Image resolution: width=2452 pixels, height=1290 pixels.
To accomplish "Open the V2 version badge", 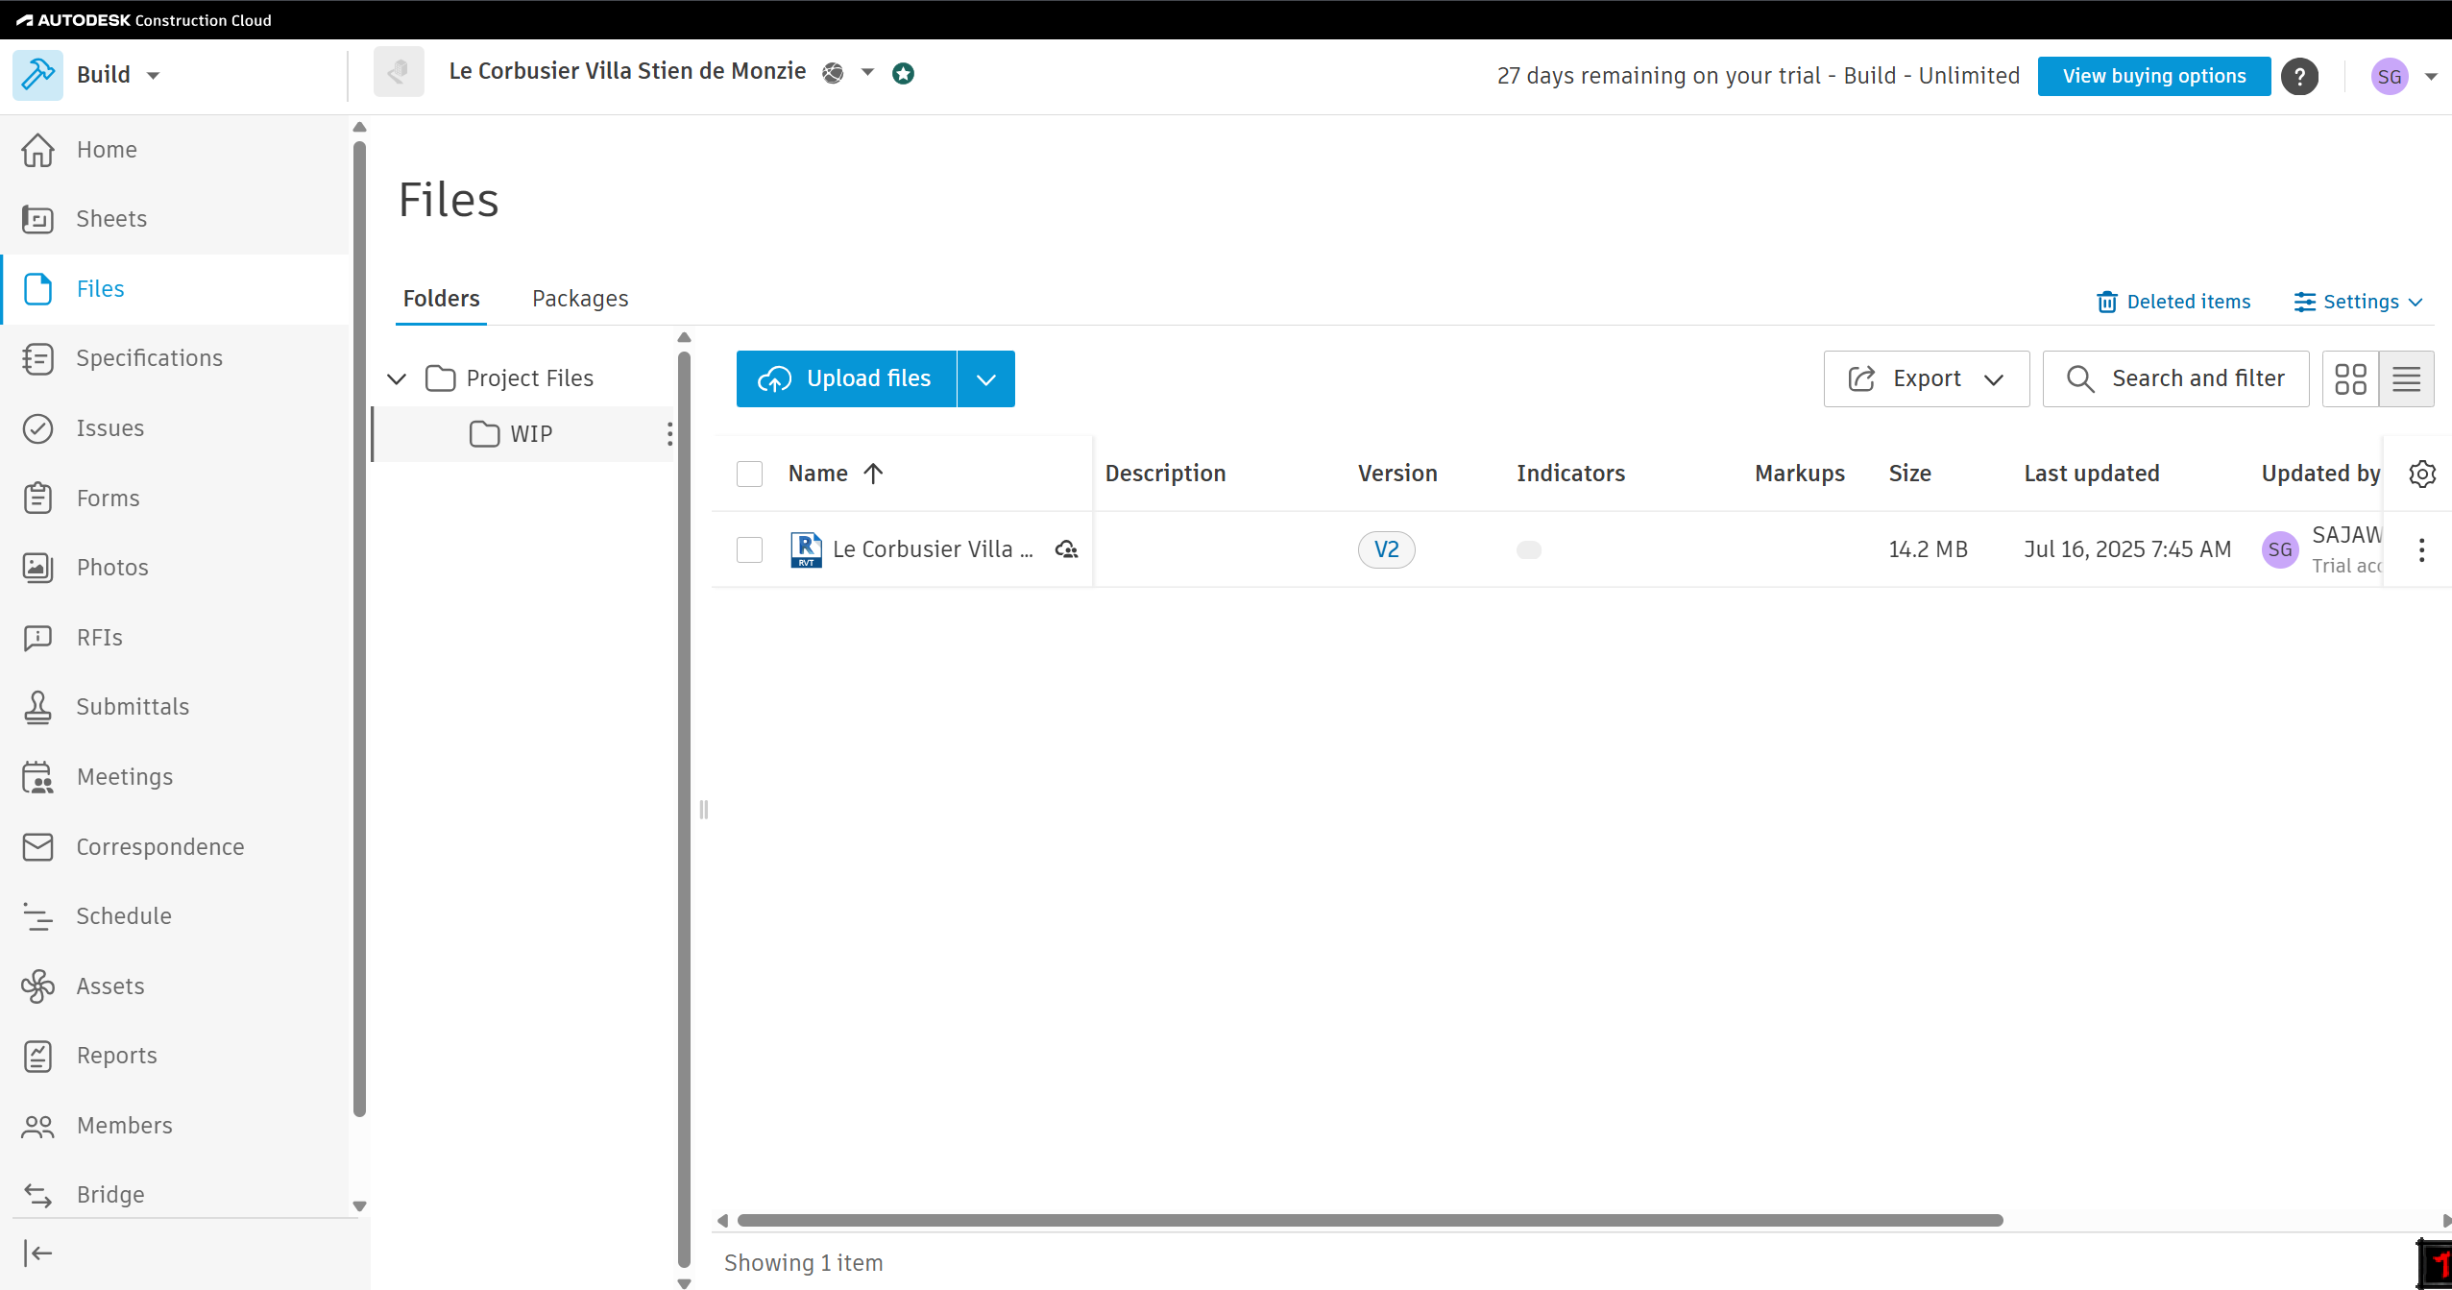I will click(x=1386, y=549).
